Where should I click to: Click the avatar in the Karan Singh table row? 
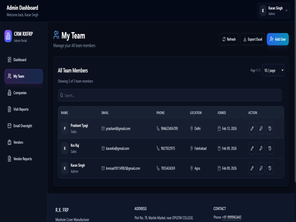pos(65,168)
